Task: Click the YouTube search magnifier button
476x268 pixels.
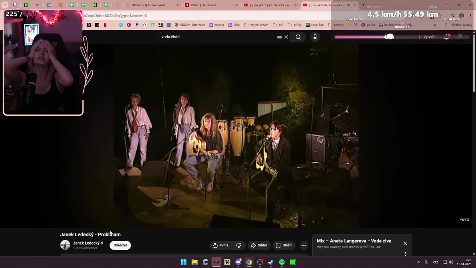Action: 298,37
